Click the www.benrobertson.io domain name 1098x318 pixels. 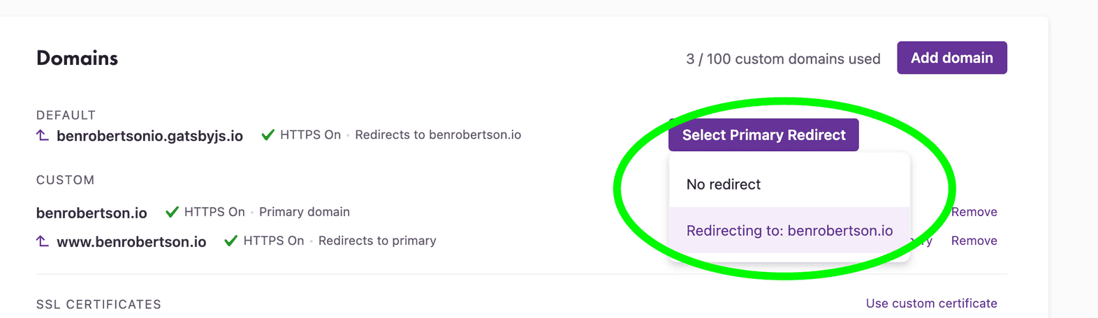[x=131, y=242]
